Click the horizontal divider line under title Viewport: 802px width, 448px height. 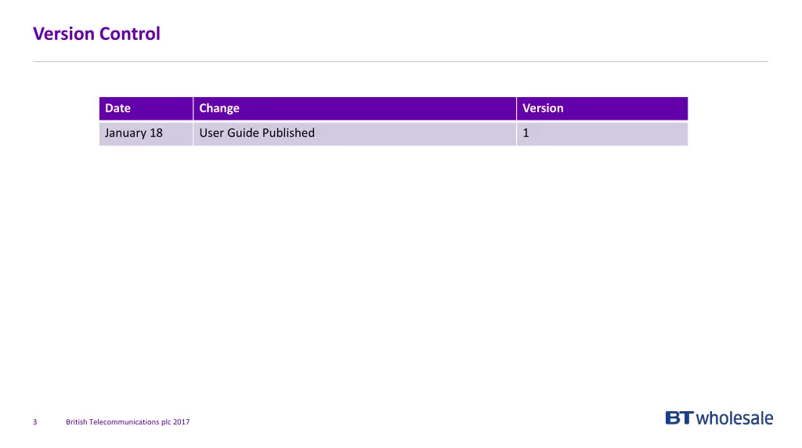coord(400,61)
